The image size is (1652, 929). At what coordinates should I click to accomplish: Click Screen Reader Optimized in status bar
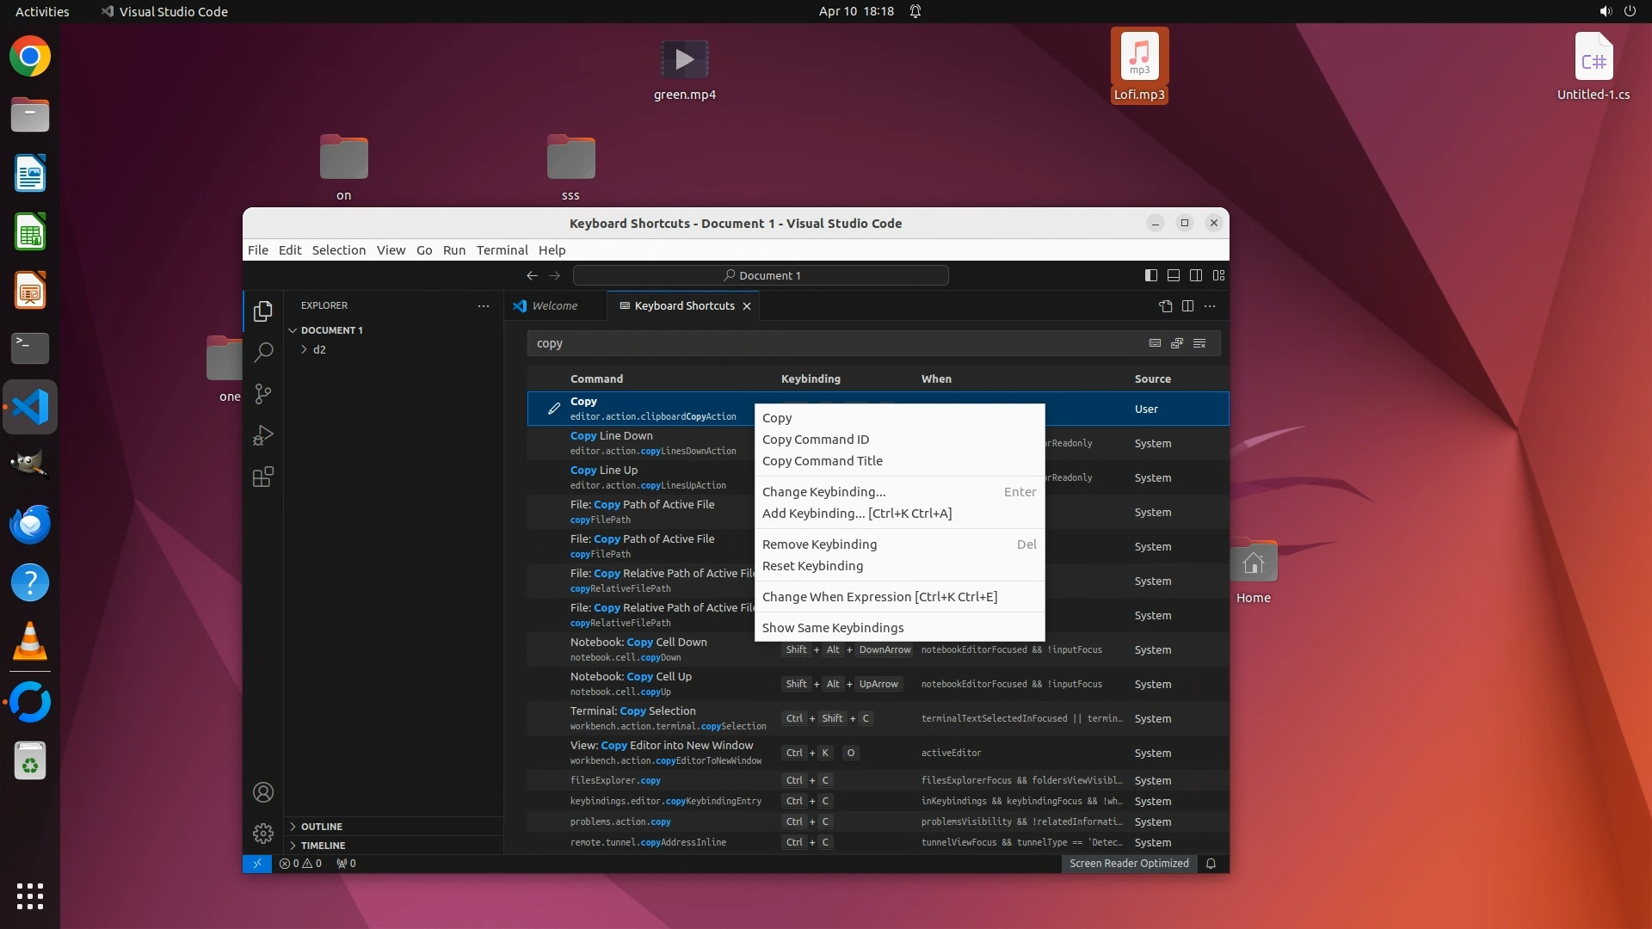pyautogui.click(x=1128, y=864)
